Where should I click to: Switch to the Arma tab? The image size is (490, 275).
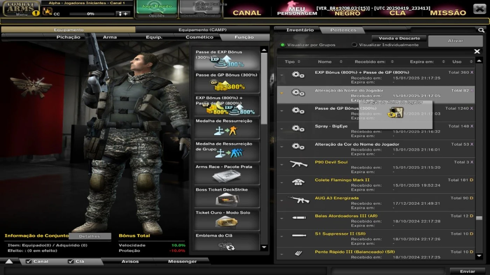click(110, 37)
